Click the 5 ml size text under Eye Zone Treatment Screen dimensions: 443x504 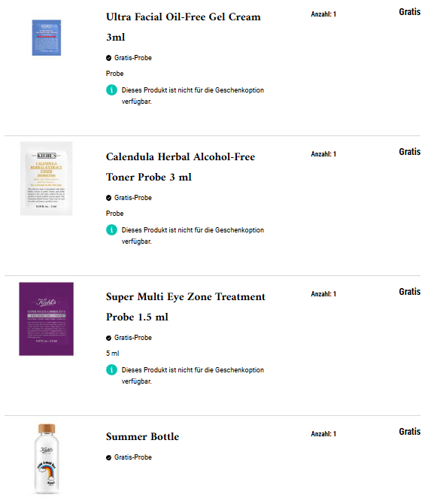tap(113, 354)
